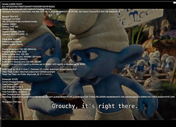Screen dimensions: 176x127
Task: Click the subtitle 'Grouchy, it's right there.'
Action: [95, 106]
